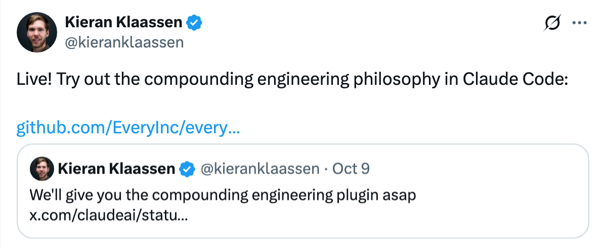Image resolution: width=605 pixels, height=248 pixels.
Task: Click the @kieranklaassen handle in the quoted post
Action: 261,169
